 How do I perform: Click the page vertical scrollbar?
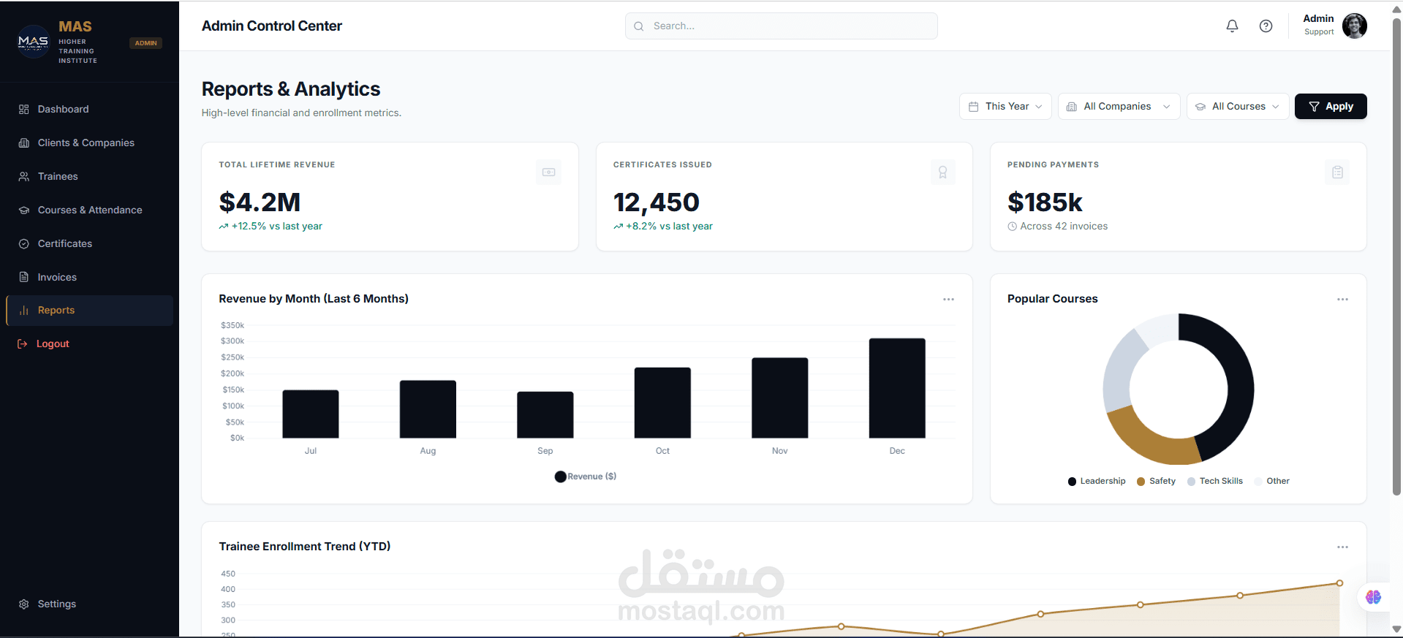pos(1396,256)
